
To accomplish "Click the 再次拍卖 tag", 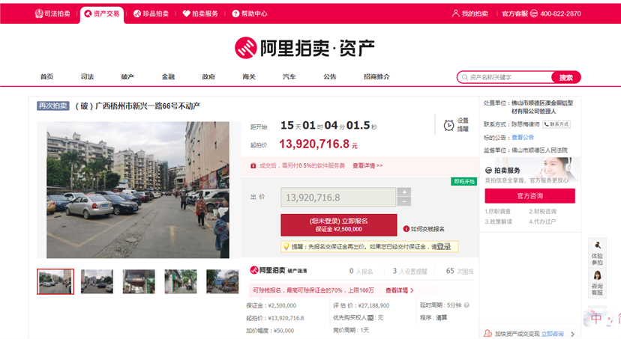I will pyautogui.click(x=53, y=106).
